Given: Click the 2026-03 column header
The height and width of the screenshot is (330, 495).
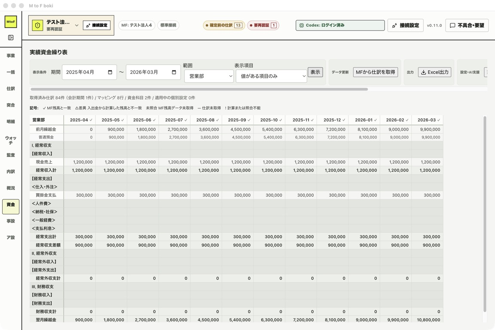Looking at the screenshot, I should pos(428,120).
